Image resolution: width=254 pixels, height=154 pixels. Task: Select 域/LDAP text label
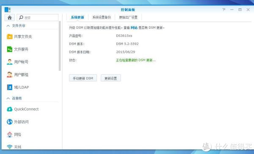(x=22, y=87)
